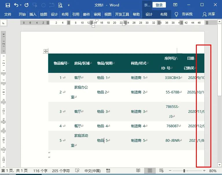Open Ribbon Display Options

point(175,5)
